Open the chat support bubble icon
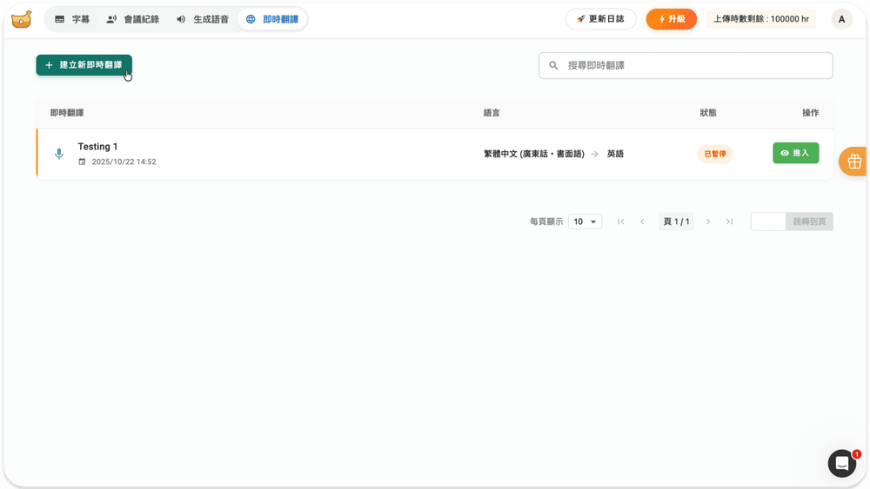The height and width of the screenshot is (489, 870). (841, 464)
